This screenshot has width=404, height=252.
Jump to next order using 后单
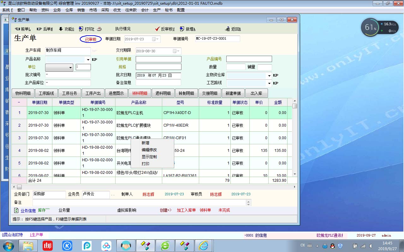[x=39, y=29]
